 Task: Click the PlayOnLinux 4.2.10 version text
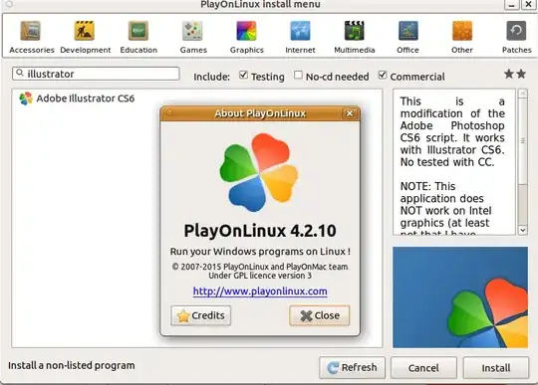click(x=260, y=231)
